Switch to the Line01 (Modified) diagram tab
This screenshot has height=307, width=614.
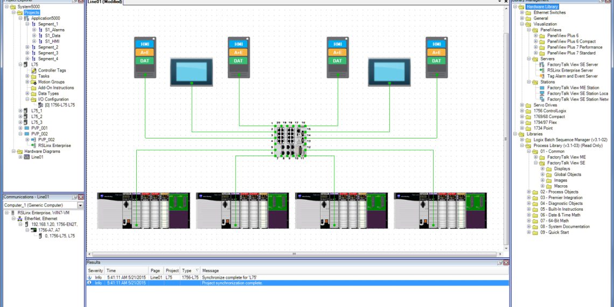point(104,2)
